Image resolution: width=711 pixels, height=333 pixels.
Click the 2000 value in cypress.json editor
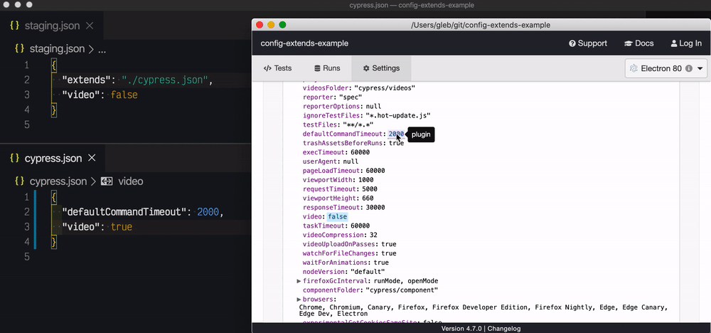pos(208,212)
